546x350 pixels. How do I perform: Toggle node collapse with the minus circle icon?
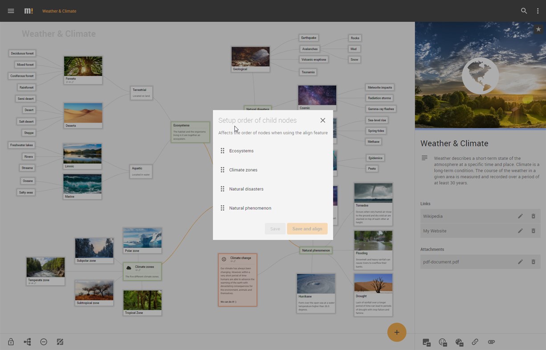(44, 342)
